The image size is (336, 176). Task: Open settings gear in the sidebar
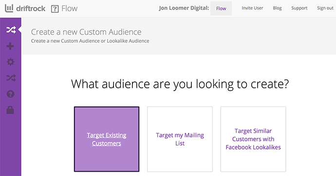[x=10, y=62]
